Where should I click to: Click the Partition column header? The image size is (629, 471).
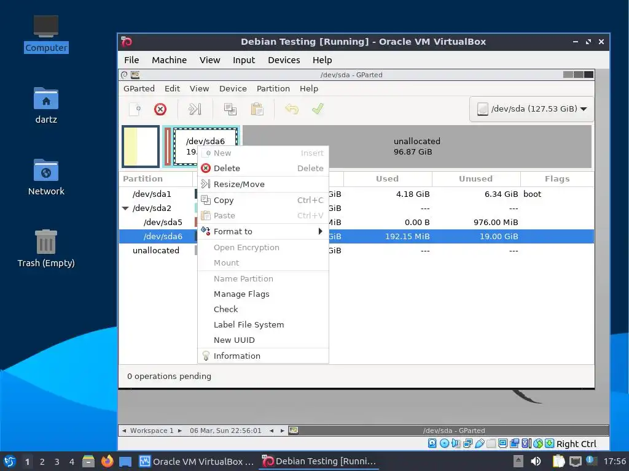(x=155, y=179)
